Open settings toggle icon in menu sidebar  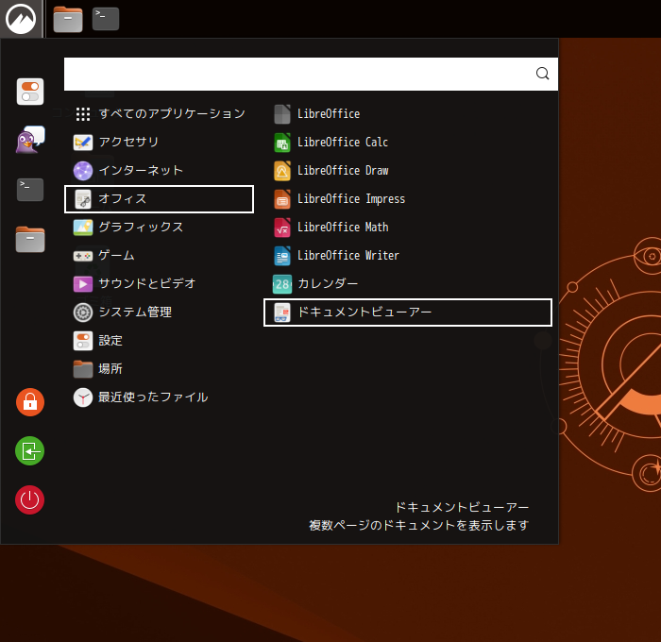(30, 92)
